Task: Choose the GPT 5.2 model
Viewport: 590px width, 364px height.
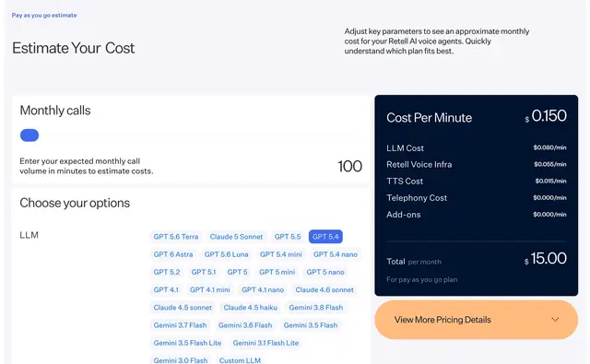Action: pyautogui.click(x=167, y=272)
